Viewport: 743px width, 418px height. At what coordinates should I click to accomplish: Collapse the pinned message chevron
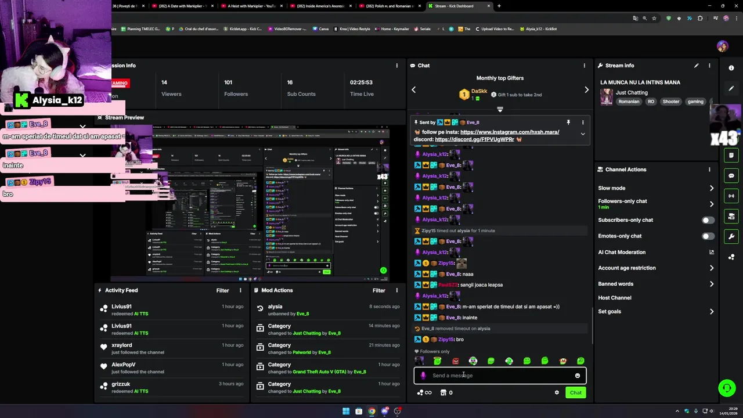pos(583,134)
